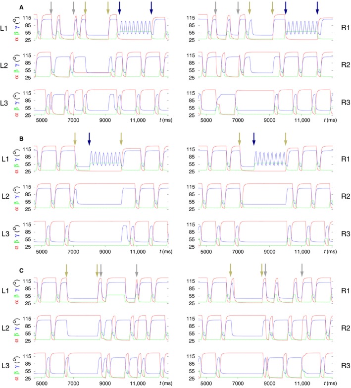This screenshot has width=351, height=388.
Task: Click the α β γ axis label of panel C's L3 plot
Action: (x=16, y=367)
